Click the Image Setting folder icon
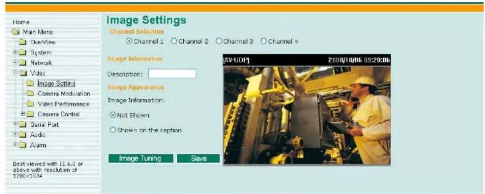The height and width of the screenshot is (194, 485). point(29,83)
